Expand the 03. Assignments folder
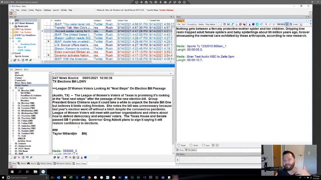The height and width of the screenshot is (180, 321). point(10,146)
